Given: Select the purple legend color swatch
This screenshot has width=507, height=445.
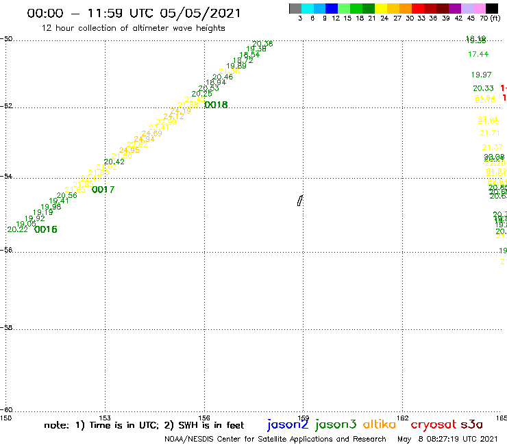Looking at the screenshot, I should click(x=455, y=8).
